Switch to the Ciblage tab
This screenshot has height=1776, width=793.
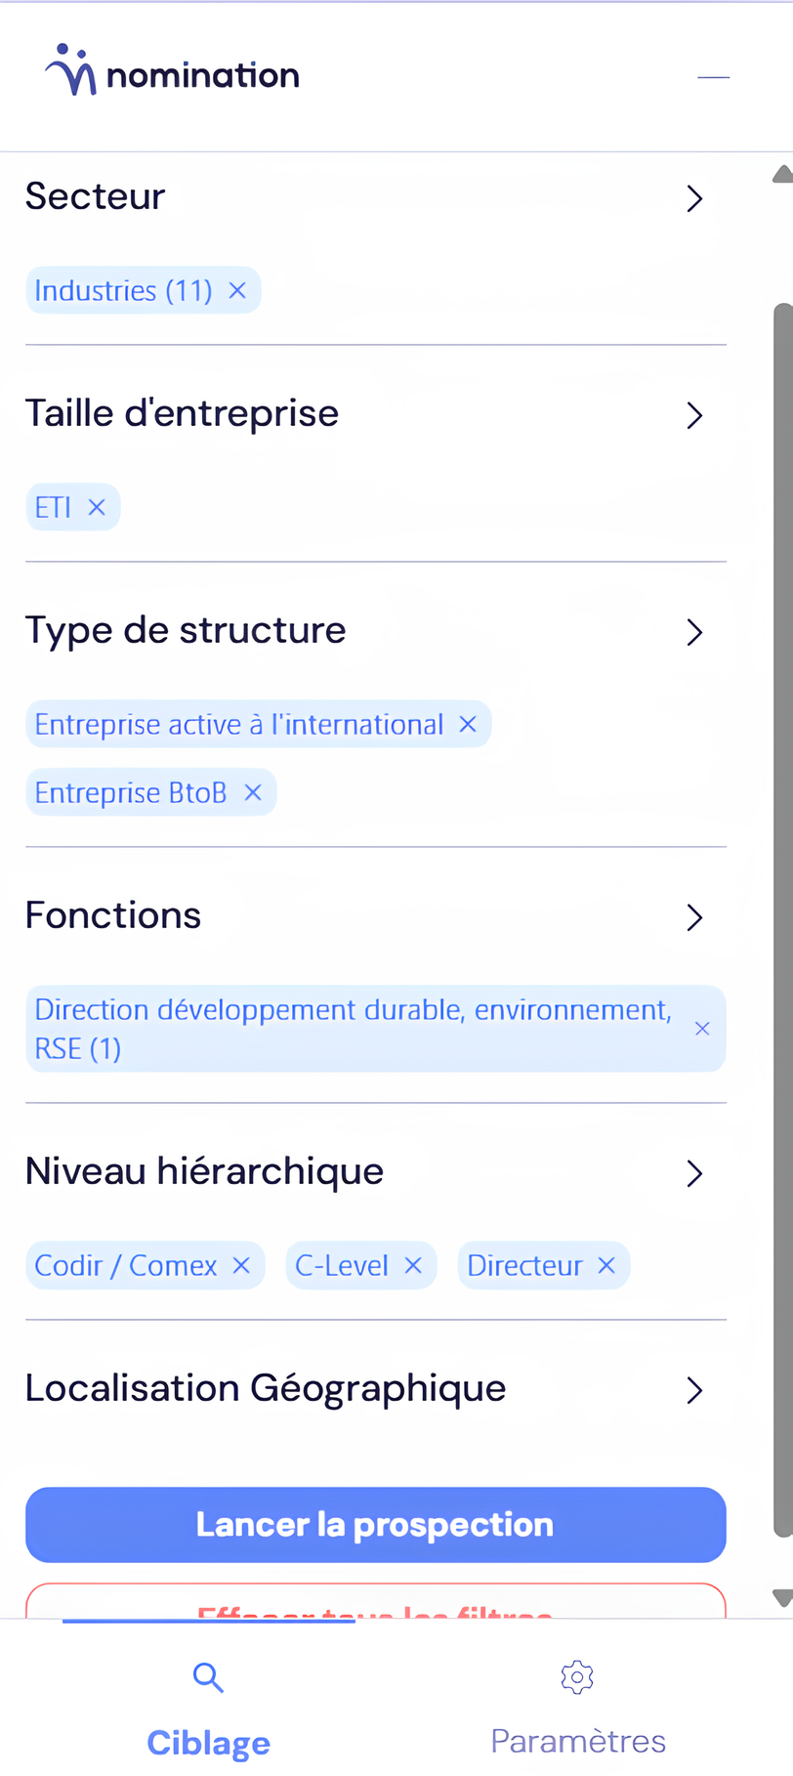(208, 1710)
